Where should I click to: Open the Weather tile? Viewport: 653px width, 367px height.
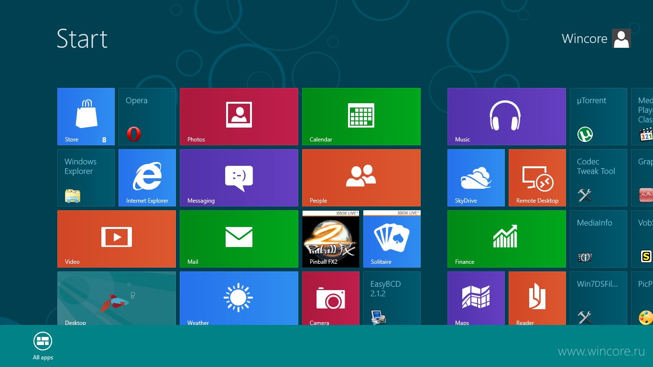[239, 298]
